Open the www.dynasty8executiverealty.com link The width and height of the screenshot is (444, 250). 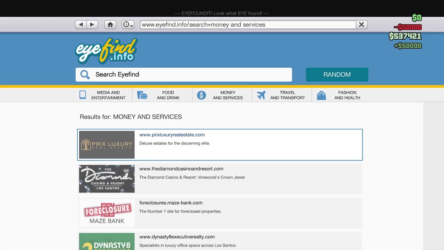pos(177,237)
